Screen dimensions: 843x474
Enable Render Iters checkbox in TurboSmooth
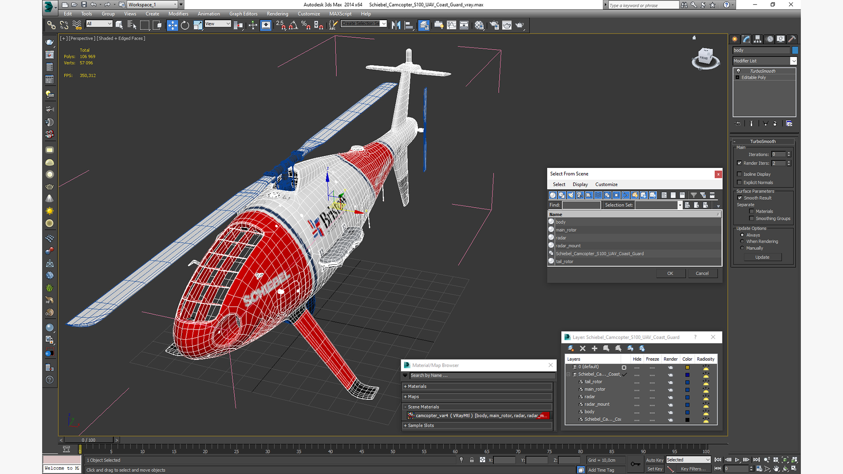point(740,163)
